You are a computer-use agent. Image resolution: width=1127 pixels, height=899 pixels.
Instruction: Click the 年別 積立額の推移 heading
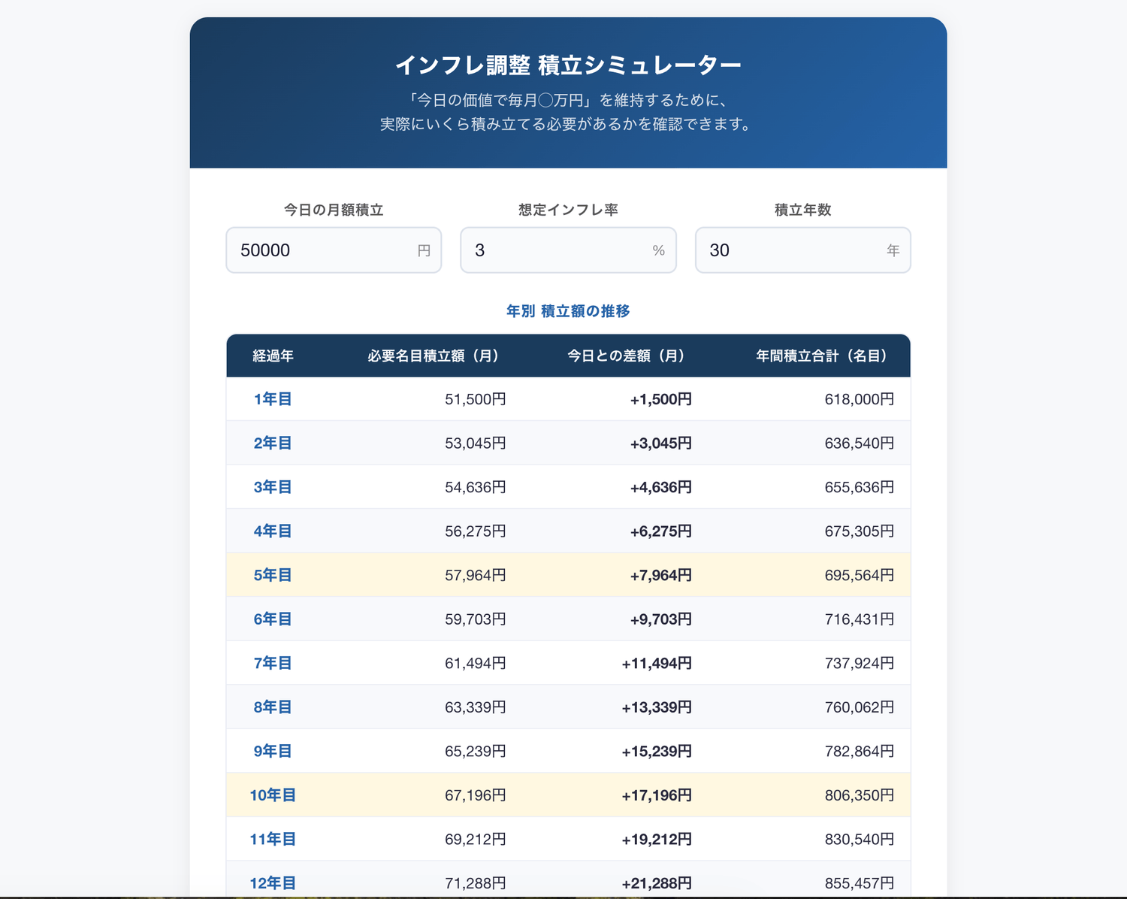[x=568, y=311]
